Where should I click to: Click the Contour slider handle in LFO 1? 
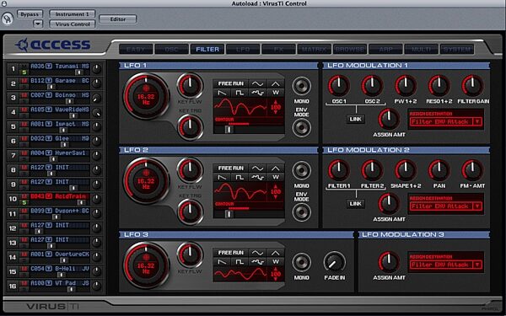pyautogui.click(x=229, y=129)
